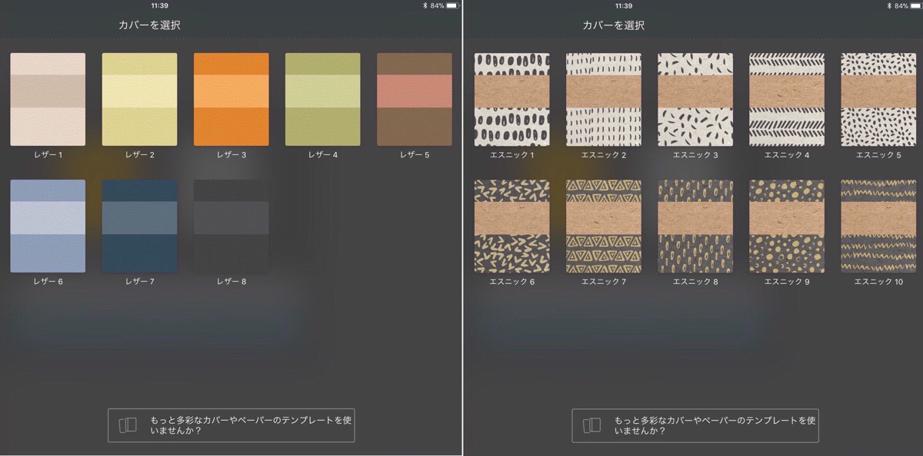Tap the battery indicator in the leather screen status bar
Screen dimensions: 923x456
click(x=452, y=5)
